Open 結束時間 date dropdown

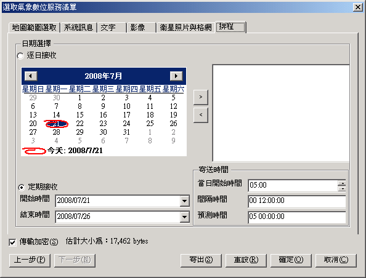(184, 217)
